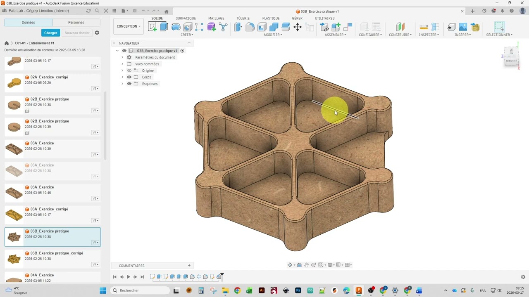
Task: Expand the Corps folder in navigator
Action: click(x=122, y=77)
